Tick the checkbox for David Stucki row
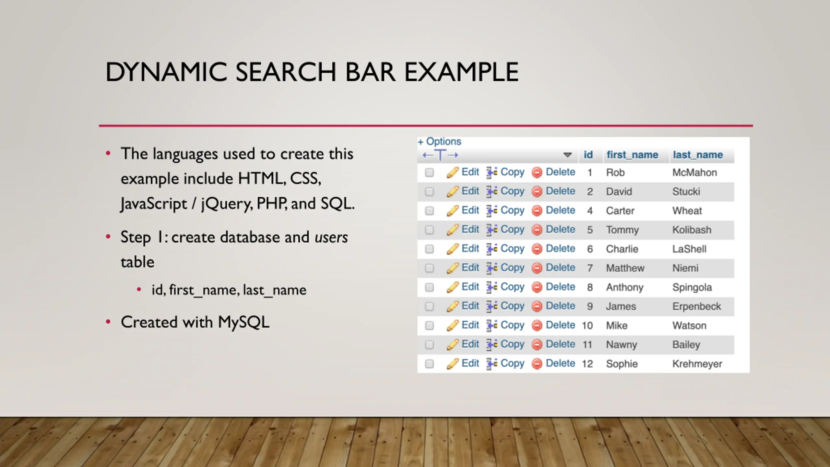830x467 pixels. coord(429,192)
